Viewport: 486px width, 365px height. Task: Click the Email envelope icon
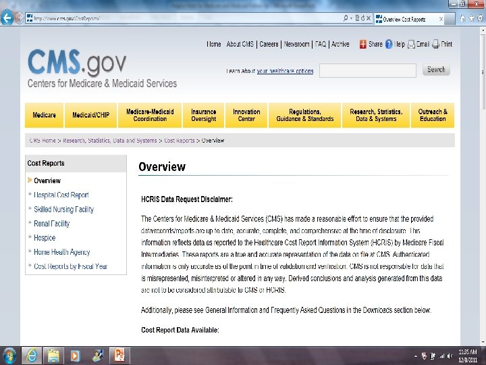click(x=411, y=45)
